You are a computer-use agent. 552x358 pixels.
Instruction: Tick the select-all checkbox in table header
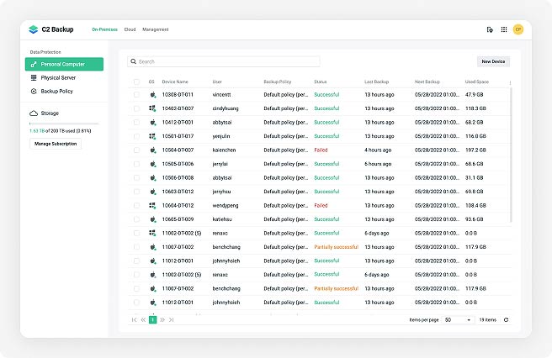pyautogui.click(x=136, y=82)
